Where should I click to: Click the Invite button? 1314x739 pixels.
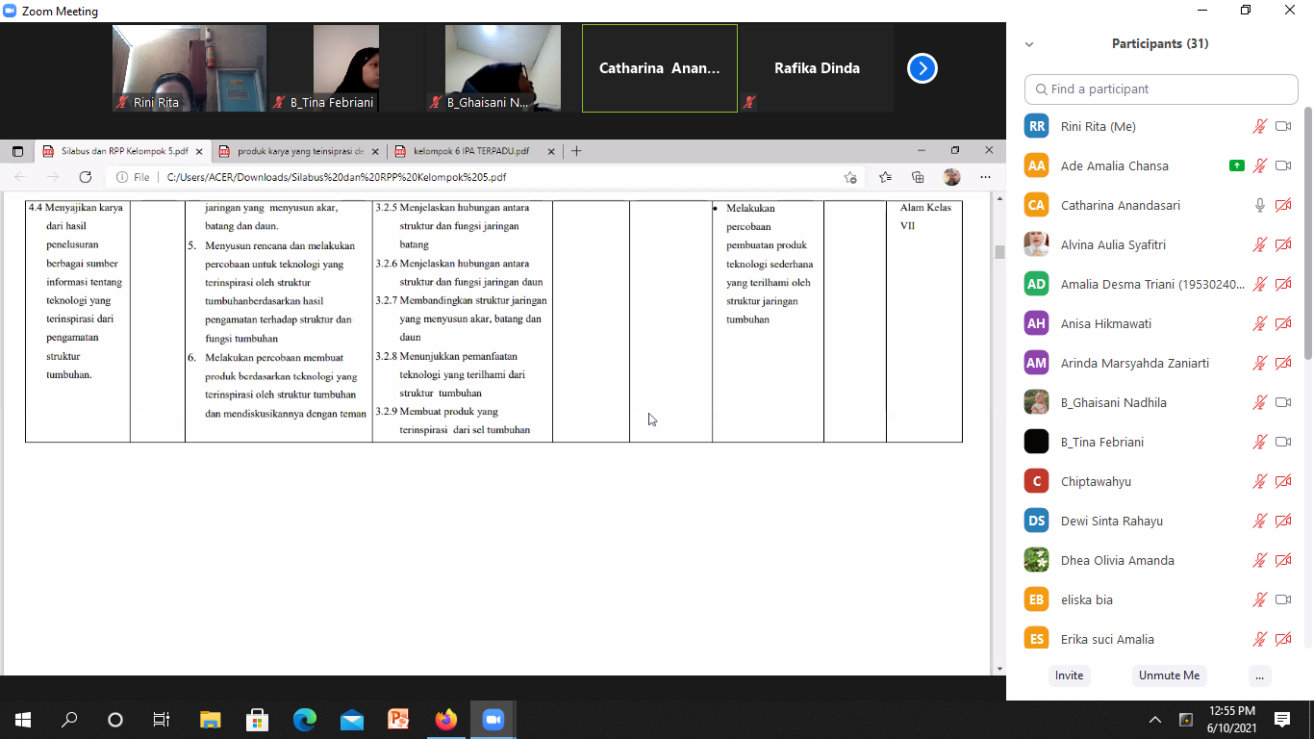tap(1069, 675)
